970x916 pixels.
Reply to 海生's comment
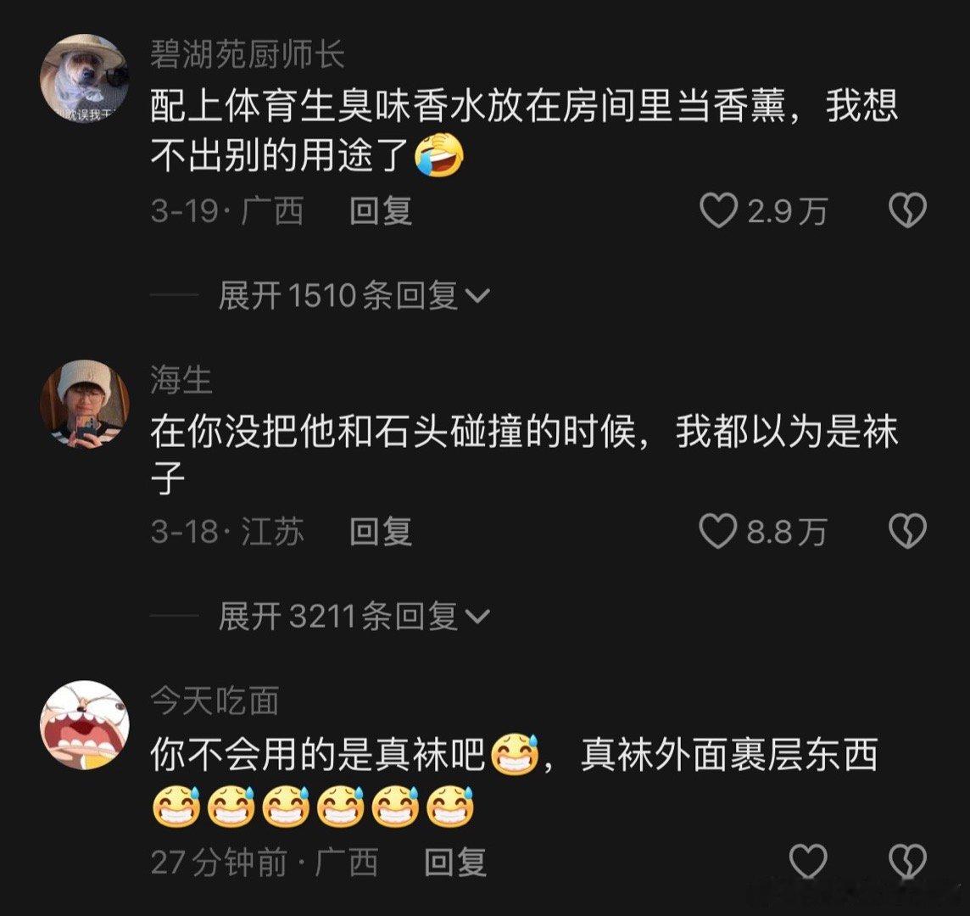coord(381,532)
